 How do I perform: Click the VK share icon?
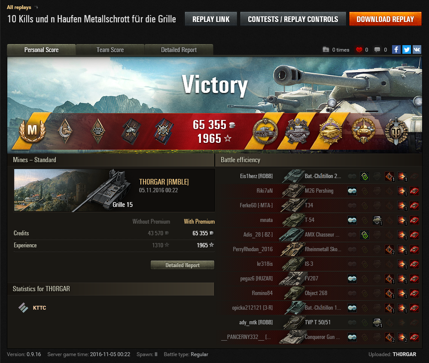(417, 49)
